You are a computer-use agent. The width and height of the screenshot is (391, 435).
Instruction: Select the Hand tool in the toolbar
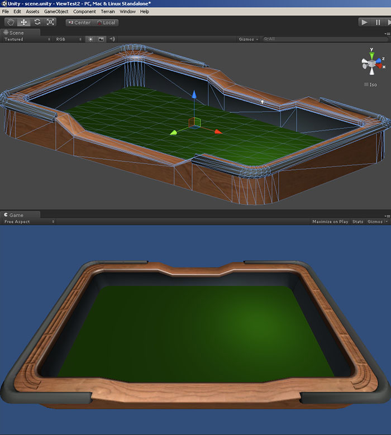11,22
